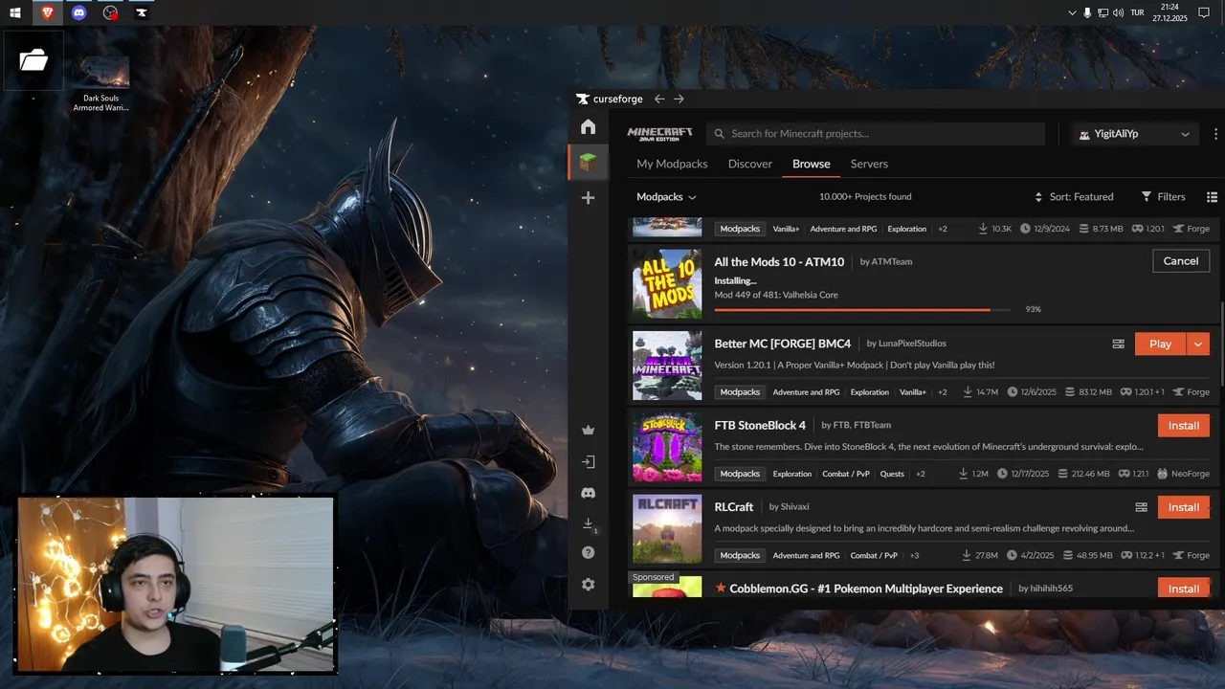Click the ATM10 install progress bar
This screenshot has width=1225, height=689.
tap(861, 310)
